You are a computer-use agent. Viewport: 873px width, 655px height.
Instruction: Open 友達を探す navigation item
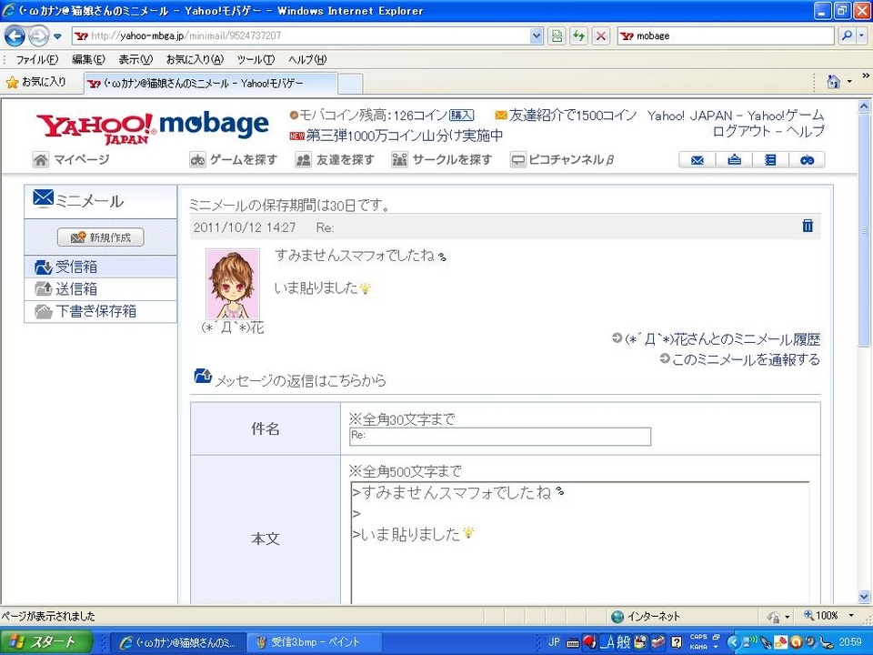click(x=335, y=160)
